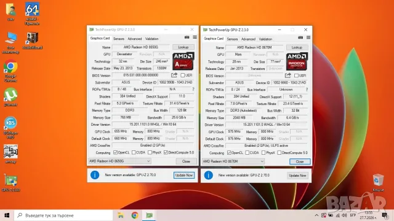Toggle OpenCL checkbox for Radeon HD 8650G
This screenshot has height=221, width=394.
click(115, 152)
